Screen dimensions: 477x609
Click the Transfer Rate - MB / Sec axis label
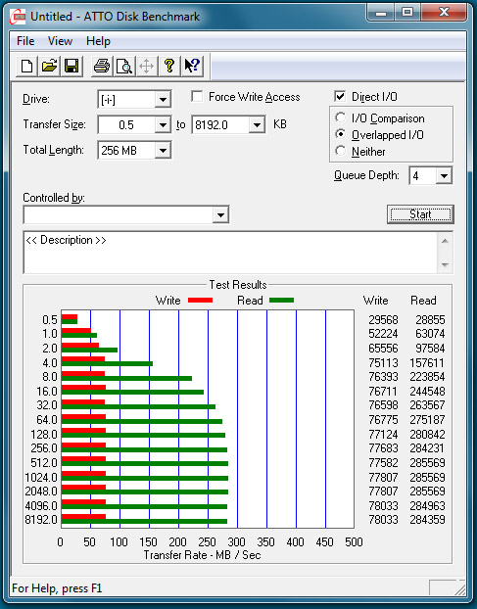(x=202, y=555)
